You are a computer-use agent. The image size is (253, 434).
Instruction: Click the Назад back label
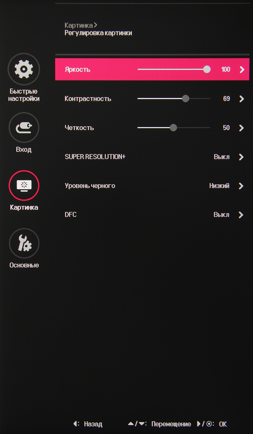coord(93,424)
